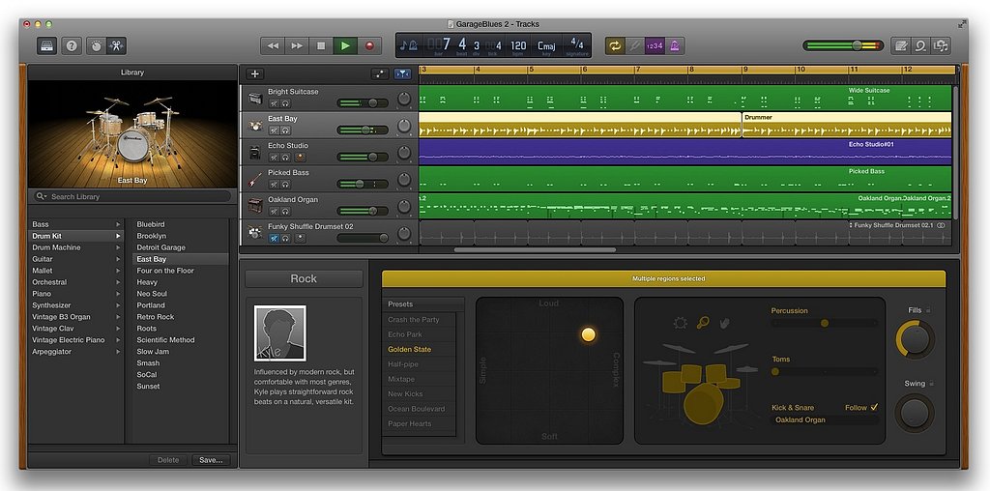Image resolution: width=990 pixels, height=491 pixels.
Task: Expand the Bass category arrow
Action: (117, 224)
